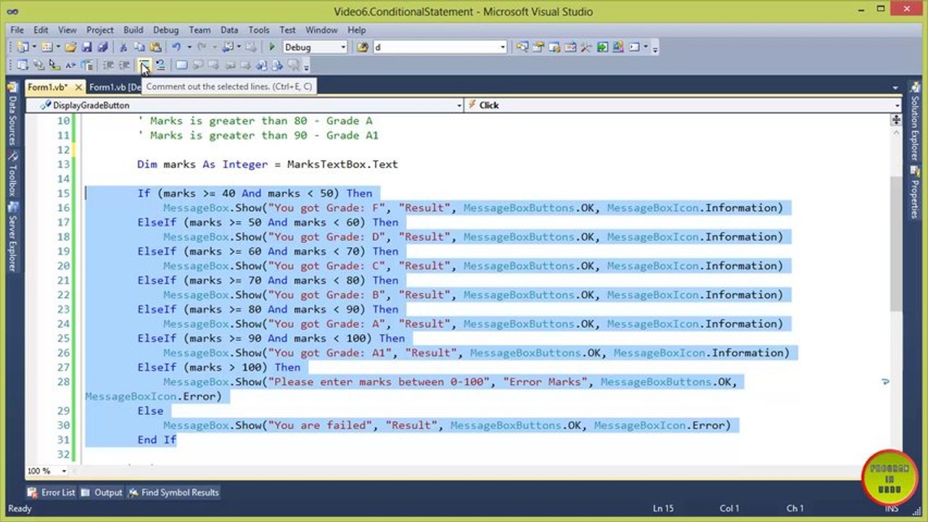Click the Increase Indent toolbar icon

tap(125, 65)
